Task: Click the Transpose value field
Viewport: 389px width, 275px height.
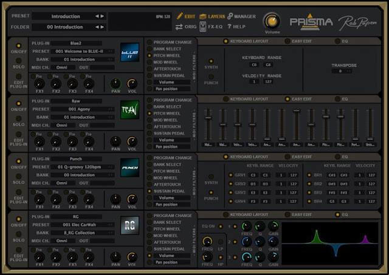Action: (x=342, y=71)
